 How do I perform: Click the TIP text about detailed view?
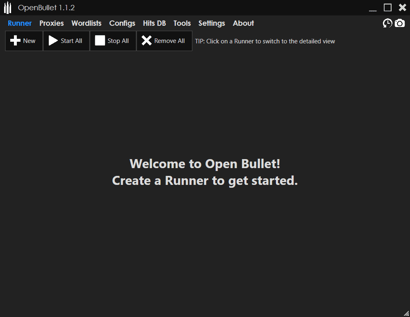[x=265, y=41]
